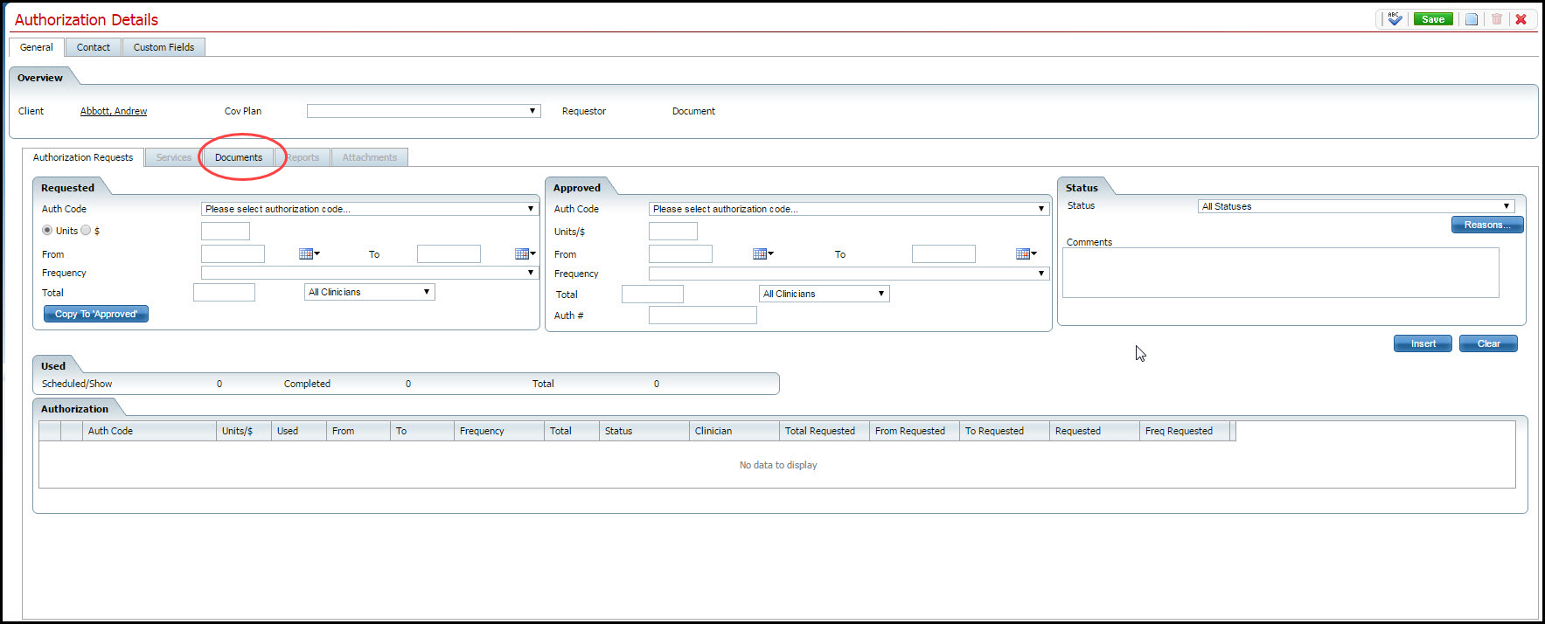Viewport: 1545px width, 624px height.
Task: Open the Abbott, Andrew client link
Action: pyautogui.click(x=114, y=111)
